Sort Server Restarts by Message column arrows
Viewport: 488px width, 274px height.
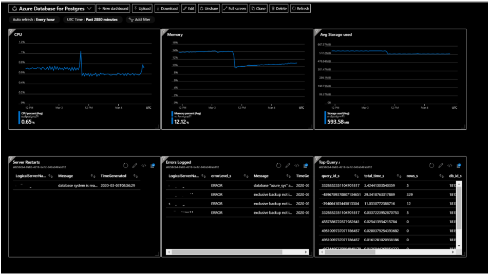93,176
